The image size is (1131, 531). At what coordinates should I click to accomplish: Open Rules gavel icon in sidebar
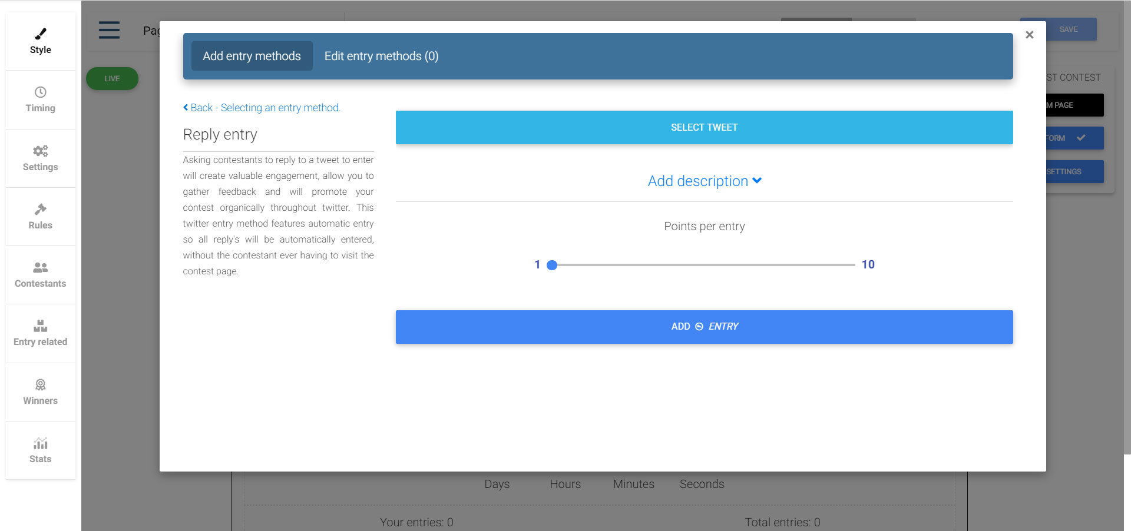click(40, 209)
